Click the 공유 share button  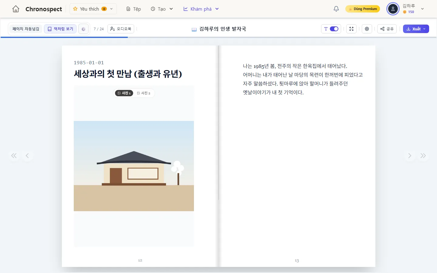[387, 29]
